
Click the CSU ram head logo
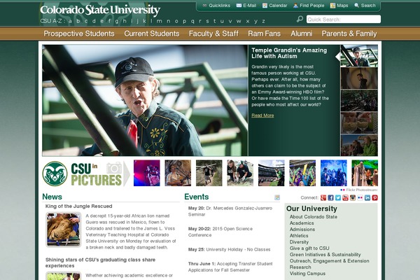click(55, 174)
